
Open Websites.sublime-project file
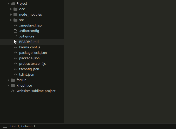(36, 91)
